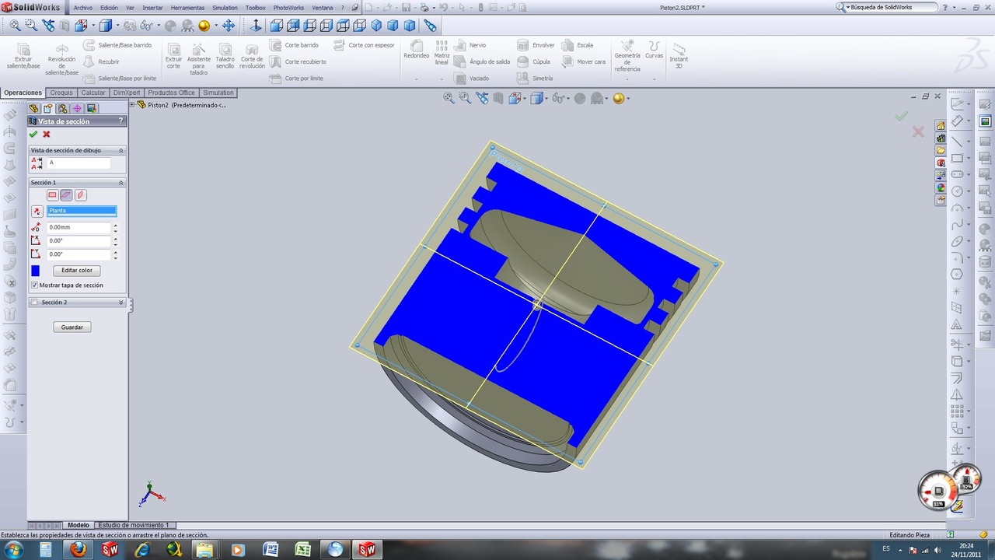Select the front plane section button
Viewport: 995px width, 560px height.
52,195
